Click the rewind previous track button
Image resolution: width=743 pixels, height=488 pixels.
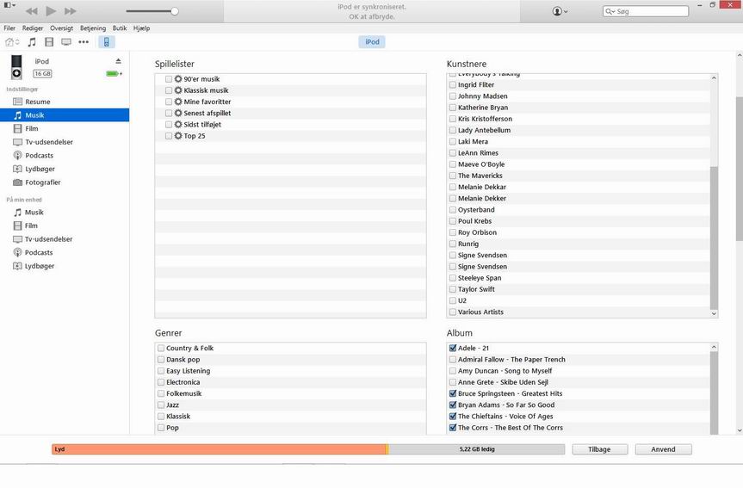(x=32, y=11)
